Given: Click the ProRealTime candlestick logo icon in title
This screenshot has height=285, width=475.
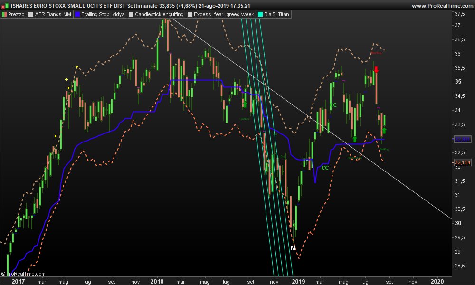Looking at the screenshot, I should [x=5, y=5].
